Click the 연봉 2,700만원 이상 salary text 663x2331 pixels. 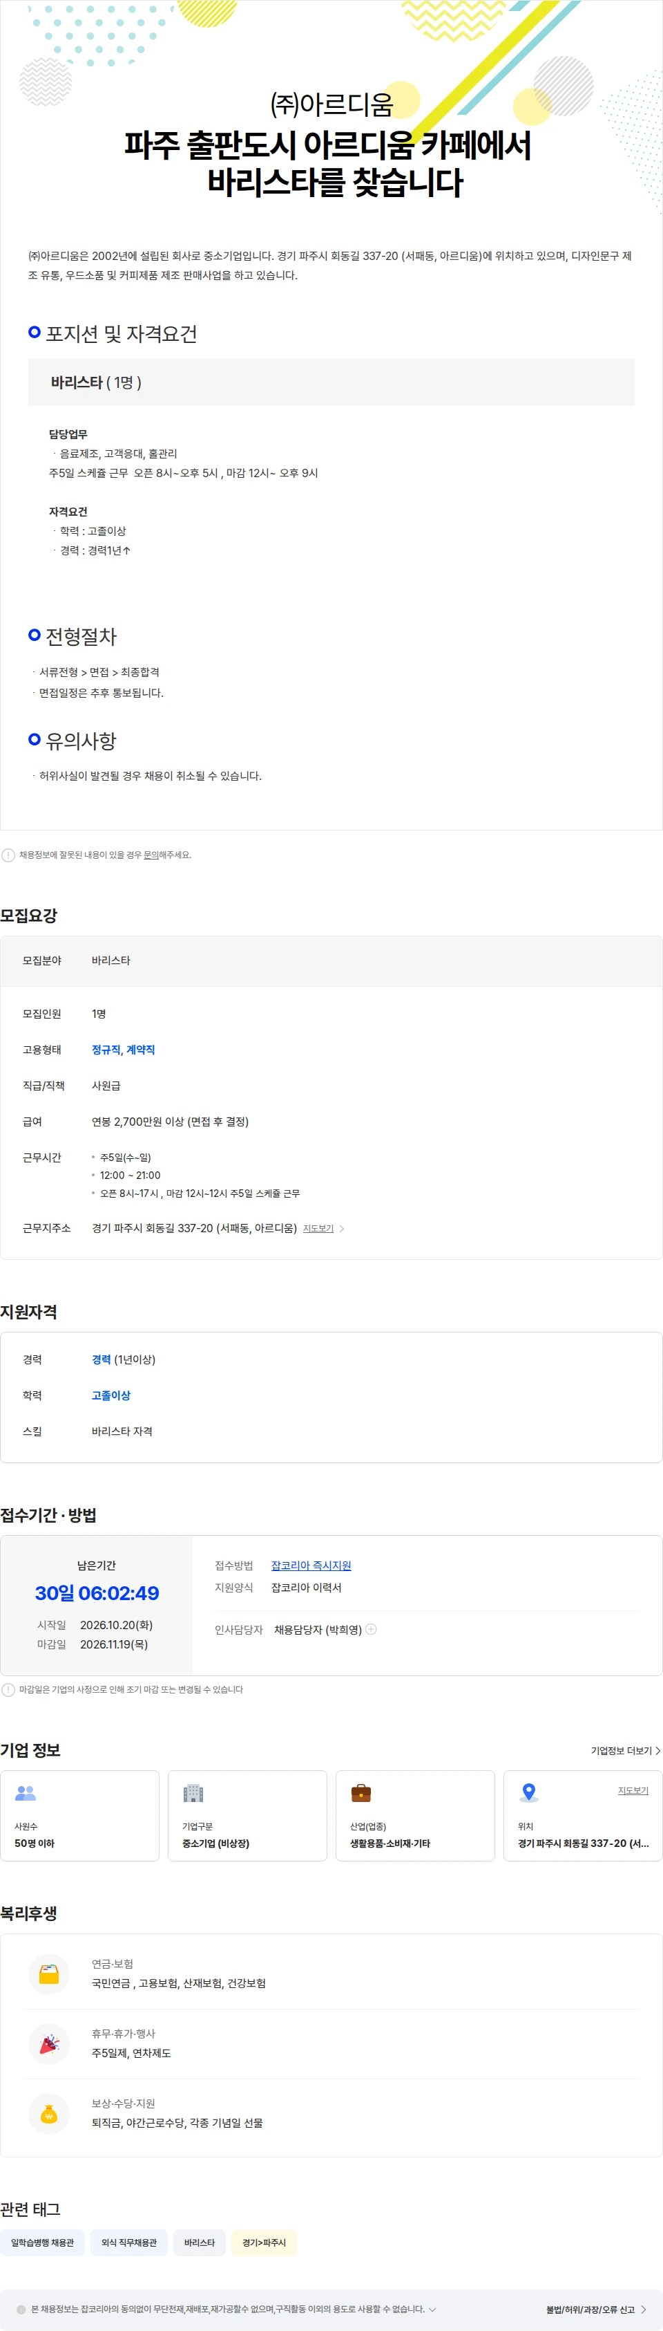[170, 1121]
